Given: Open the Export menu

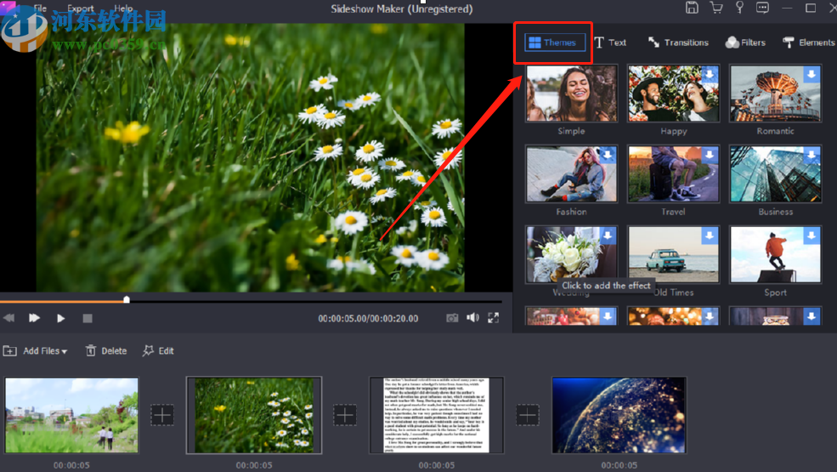Looking at the screenshot, I should [x=81, y=9].
